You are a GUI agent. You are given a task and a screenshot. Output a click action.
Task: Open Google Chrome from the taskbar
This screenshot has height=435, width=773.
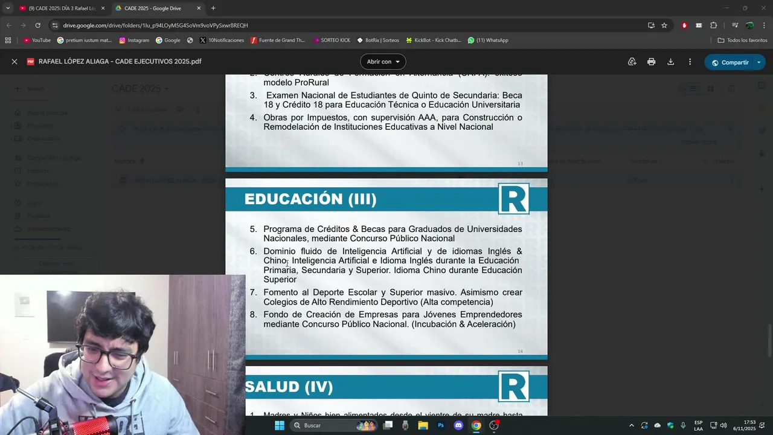click(476, 425)
